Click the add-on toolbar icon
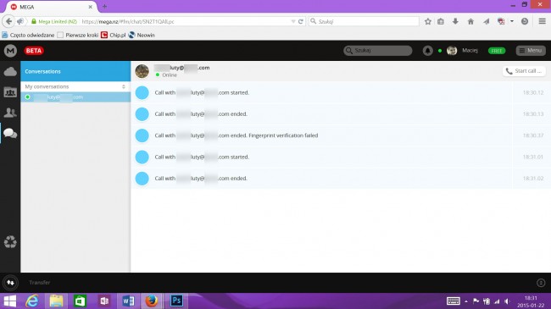The height and width of the screenshot is (309, 551). click(x=502, y=21)
